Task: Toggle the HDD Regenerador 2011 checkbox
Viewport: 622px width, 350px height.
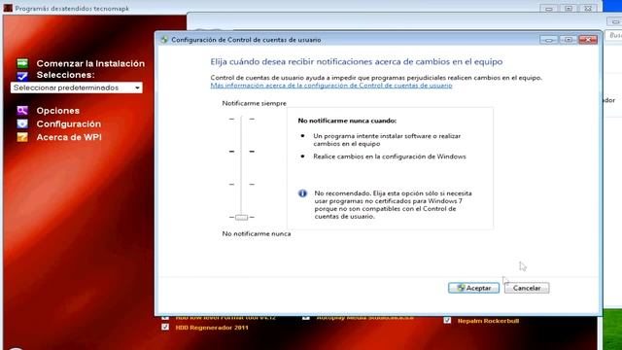Action: [165, 327]
